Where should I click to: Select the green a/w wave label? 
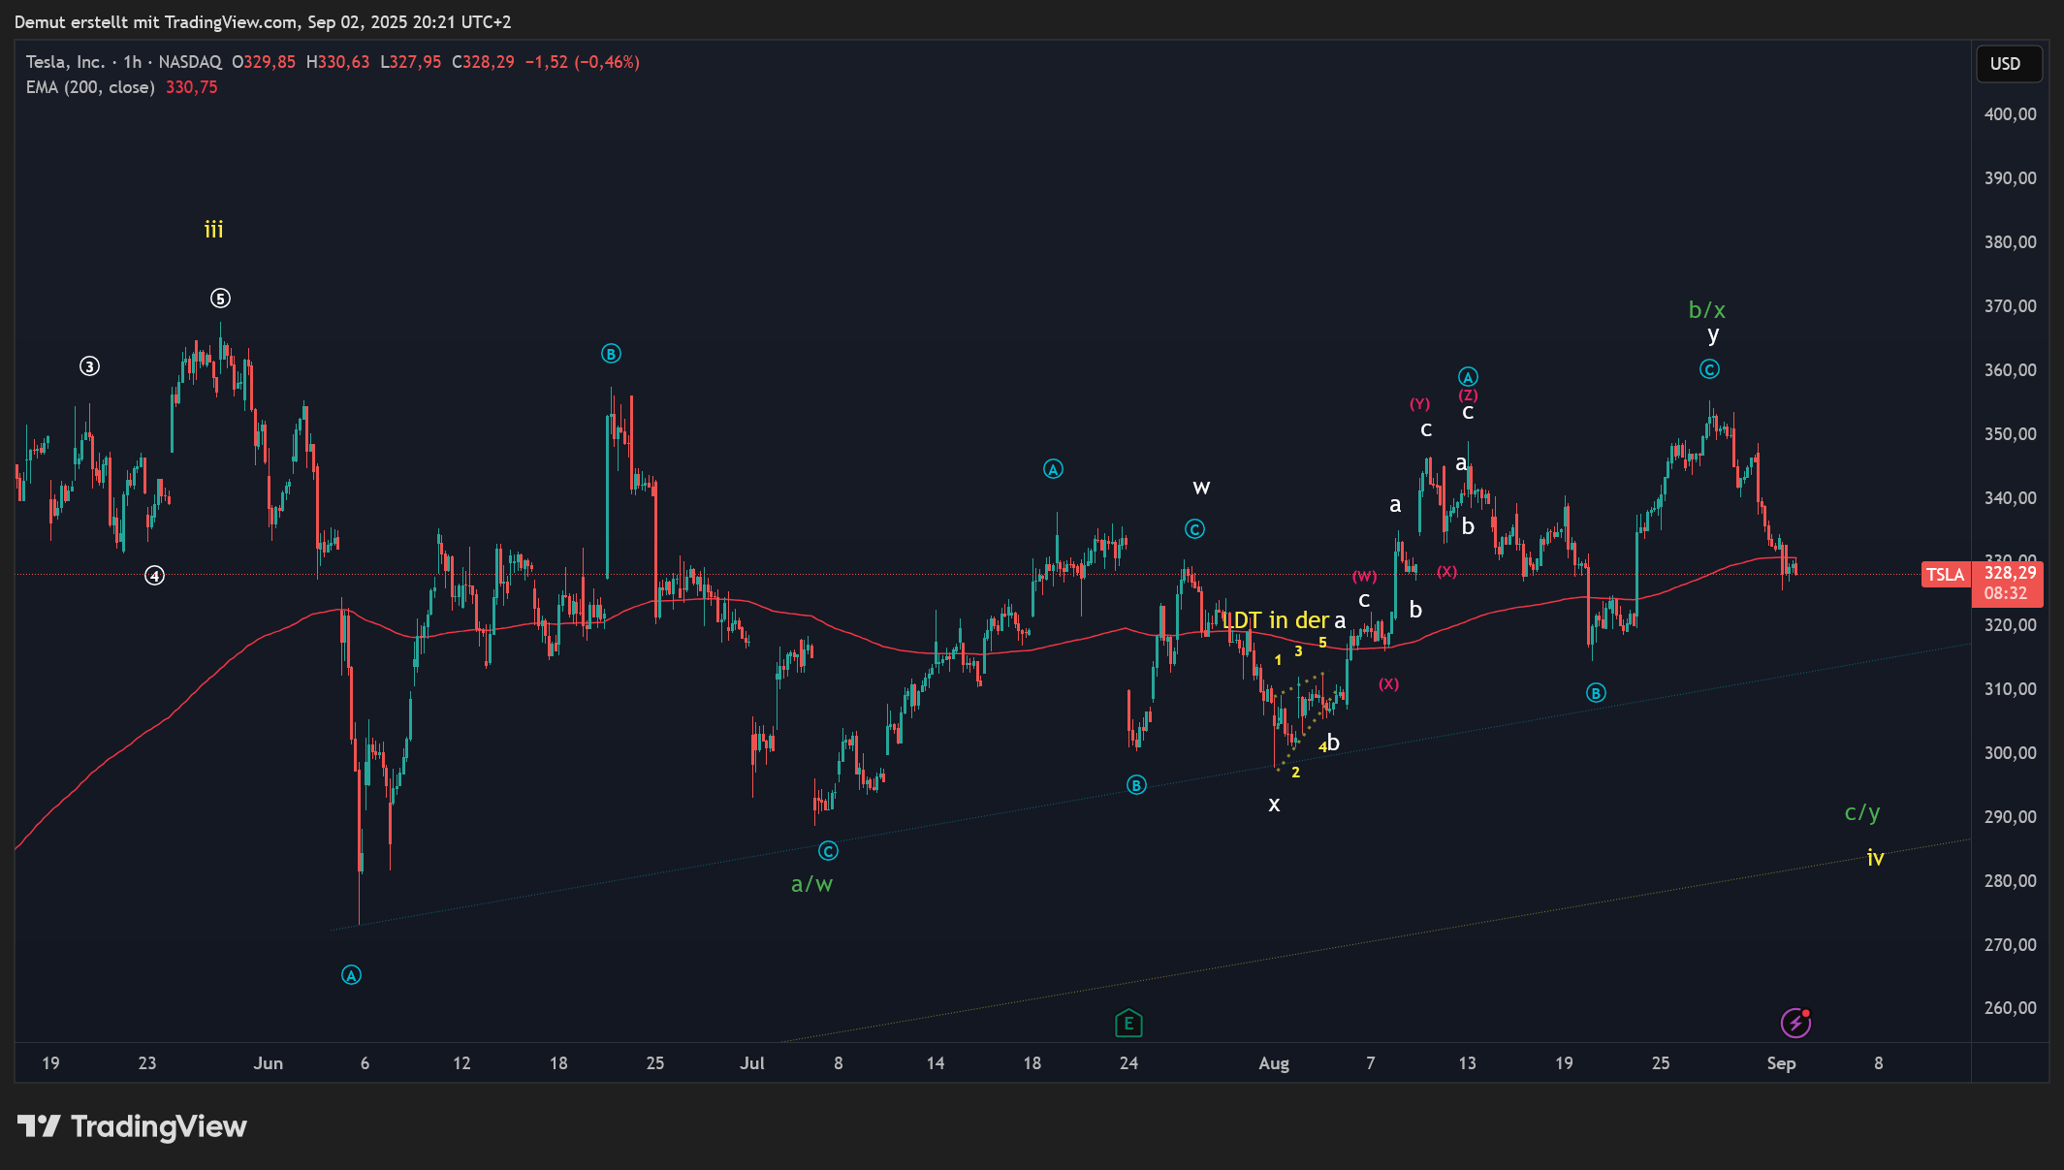pos(811,884)
